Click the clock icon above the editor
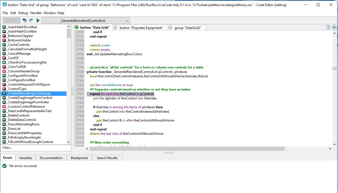The height and width of the screenshot is (193, 338). tap(328, 27)
